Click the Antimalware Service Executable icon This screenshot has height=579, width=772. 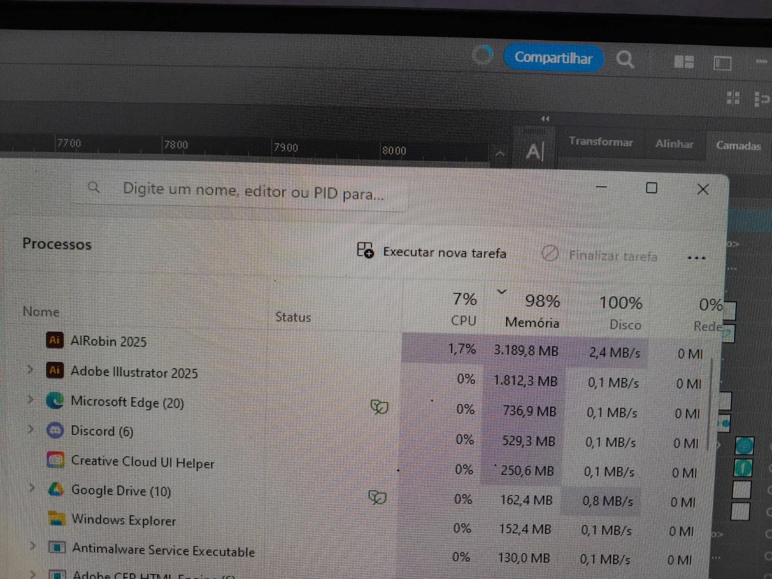pos(57,548)
